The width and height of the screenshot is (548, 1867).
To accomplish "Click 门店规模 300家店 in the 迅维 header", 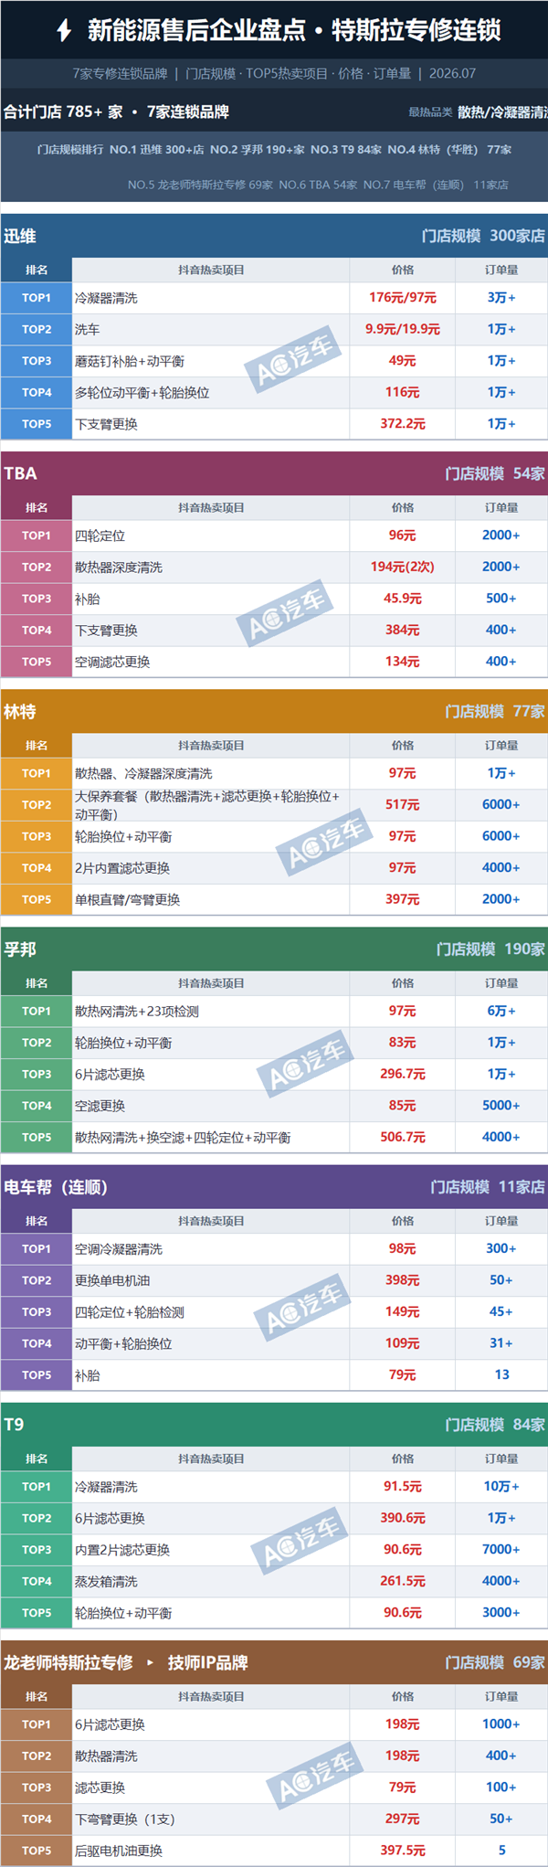I will click(483, 236).
